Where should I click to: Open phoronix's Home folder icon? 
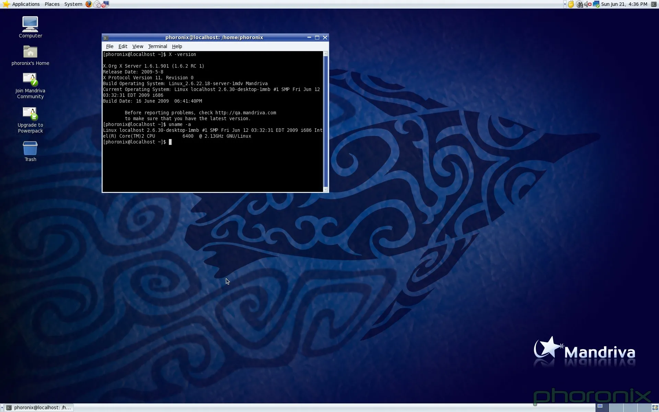click(30, 56)
